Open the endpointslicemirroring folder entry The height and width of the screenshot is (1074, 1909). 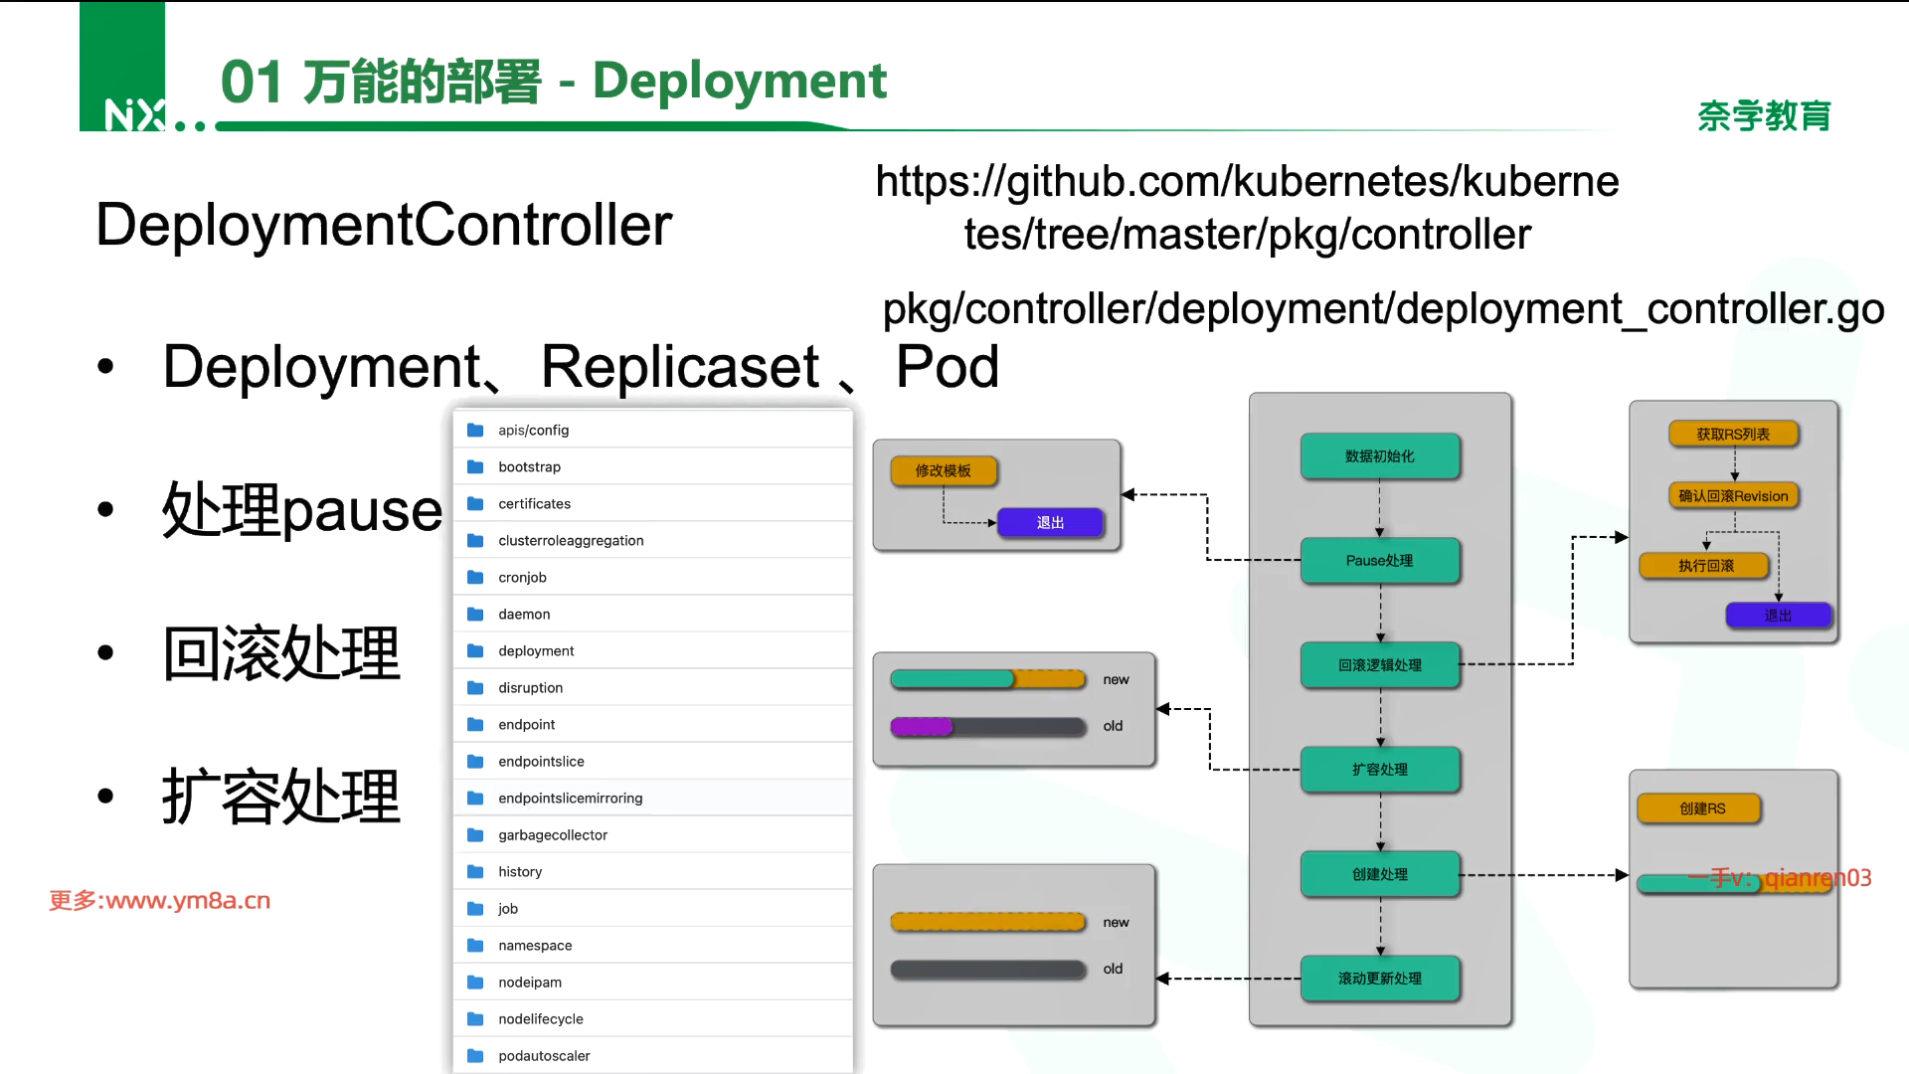(570, 798)
